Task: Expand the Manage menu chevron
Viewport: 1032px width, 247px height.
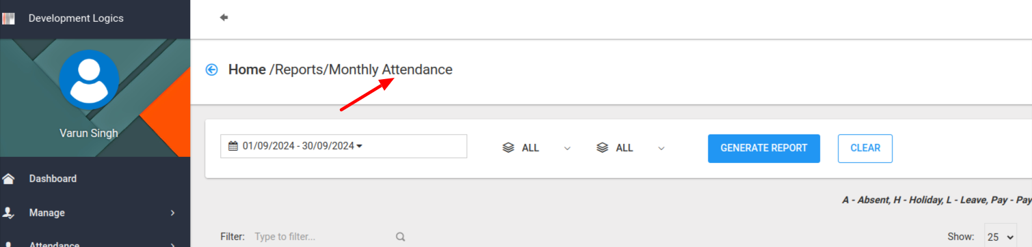Action: (x=173, y=213)
